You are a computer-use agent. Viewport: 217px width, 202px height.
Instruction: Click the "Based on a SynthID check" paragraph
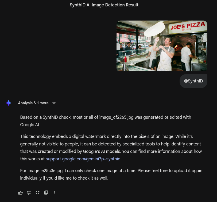coord(106,121)
